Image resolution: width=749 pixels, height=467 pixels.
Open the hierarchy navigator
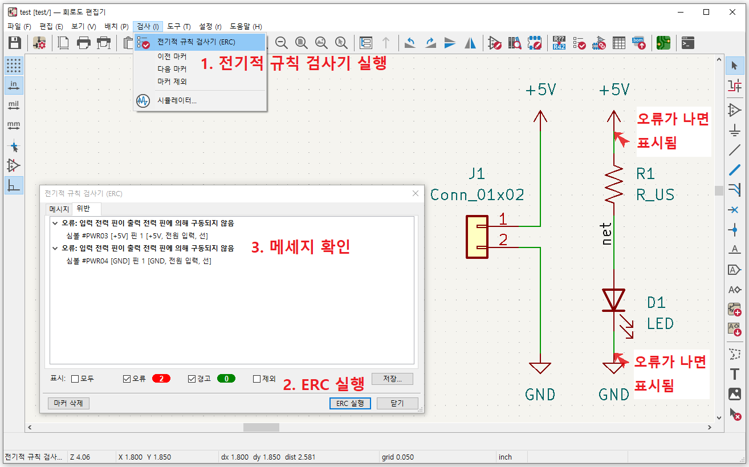pos(366,43)
